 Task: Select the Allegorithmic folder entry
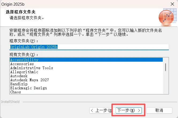(86, 72)
